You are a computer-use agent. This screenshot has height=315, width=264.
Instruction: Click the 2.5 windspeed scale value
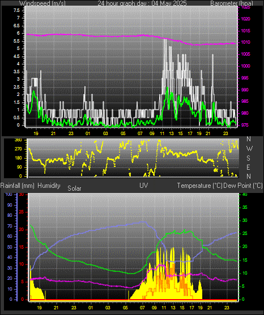click(16, 87)
